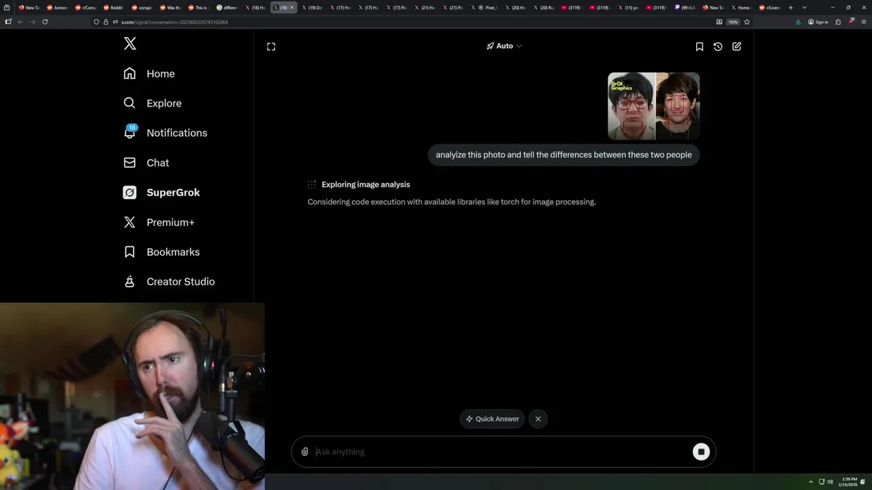Switch to the r/Livest Reddit tab
Screen dimensions: 872x490
pyautogui.click(x=770, y=7)
